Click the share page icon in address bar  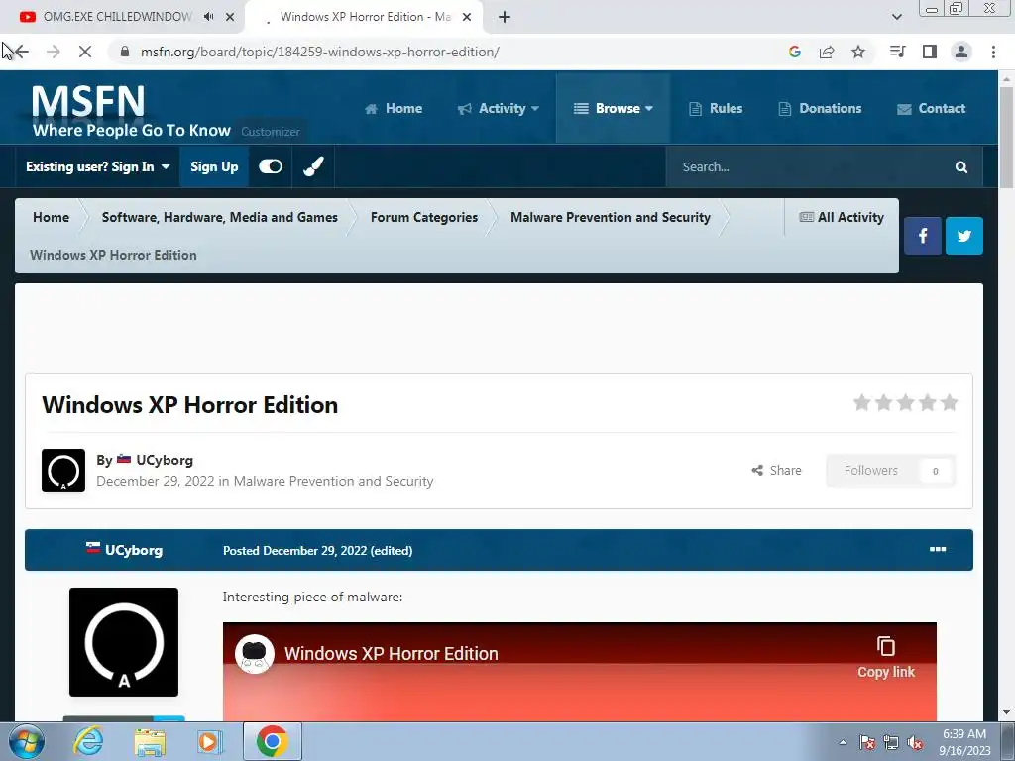point(827,52)
